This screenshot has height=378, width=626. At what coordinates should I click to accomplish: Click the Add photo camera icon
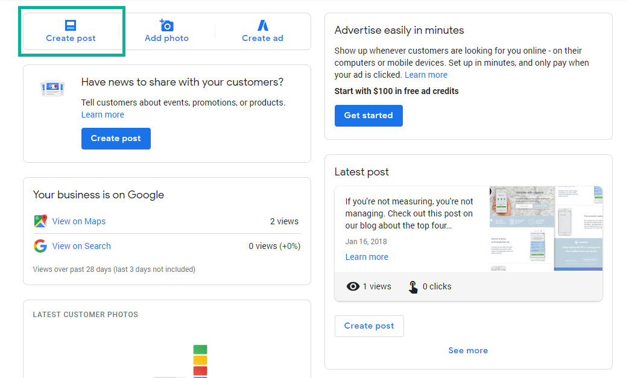(x=166, y=25)
